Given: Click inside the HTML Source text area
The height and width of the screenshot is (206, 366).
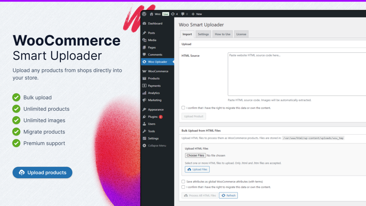Looking at the screenshot, I should pos(297,74).
